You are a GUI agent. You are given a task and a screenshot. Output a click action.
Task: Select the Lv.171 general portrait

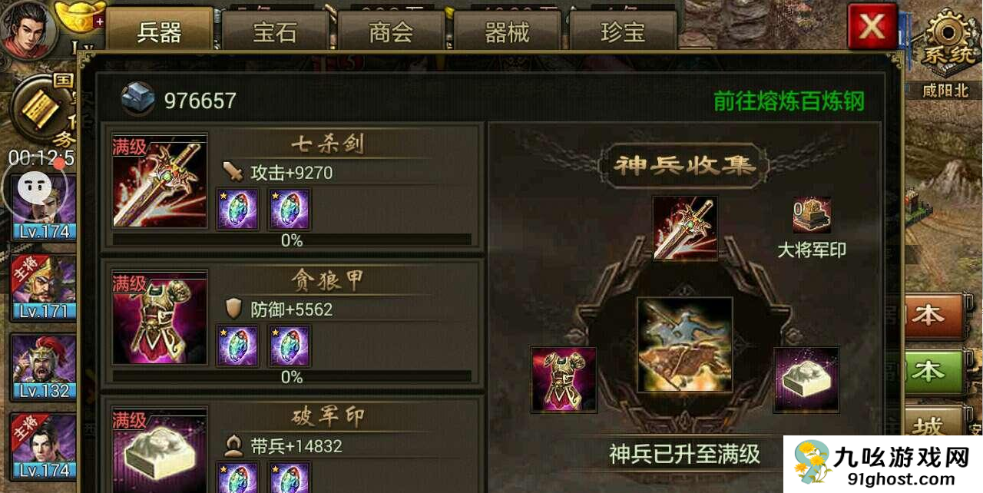tap(44, 286)
